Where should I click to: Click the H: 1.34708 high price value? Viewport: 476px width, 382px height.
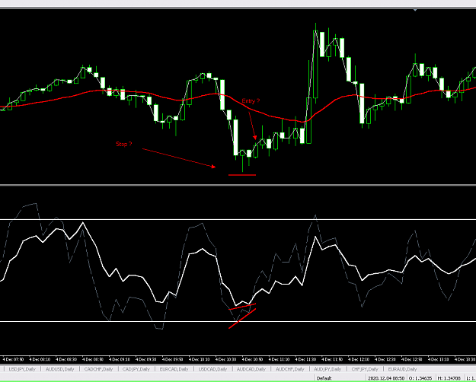[449, 378]
